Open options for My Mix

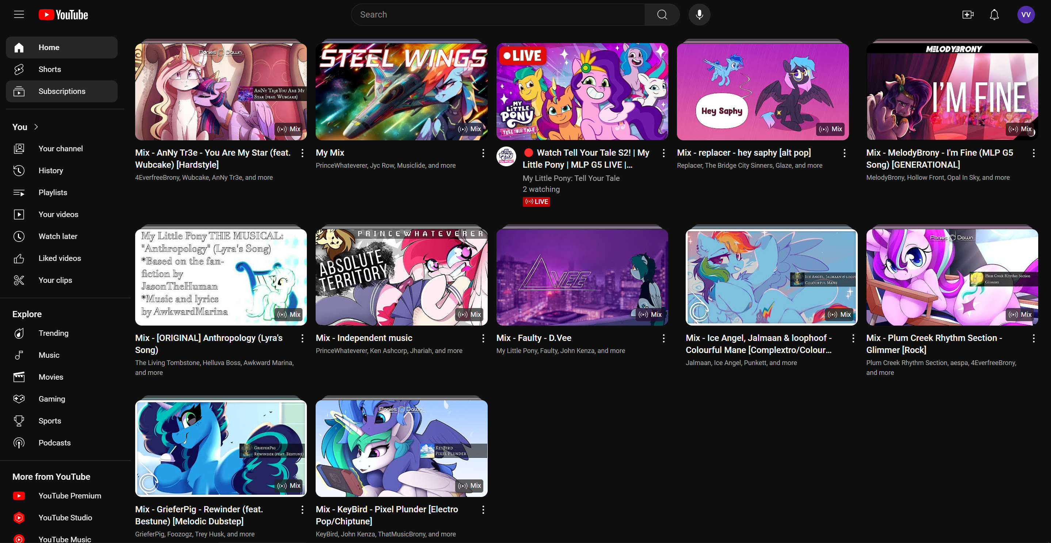click(x=483, y=153)
